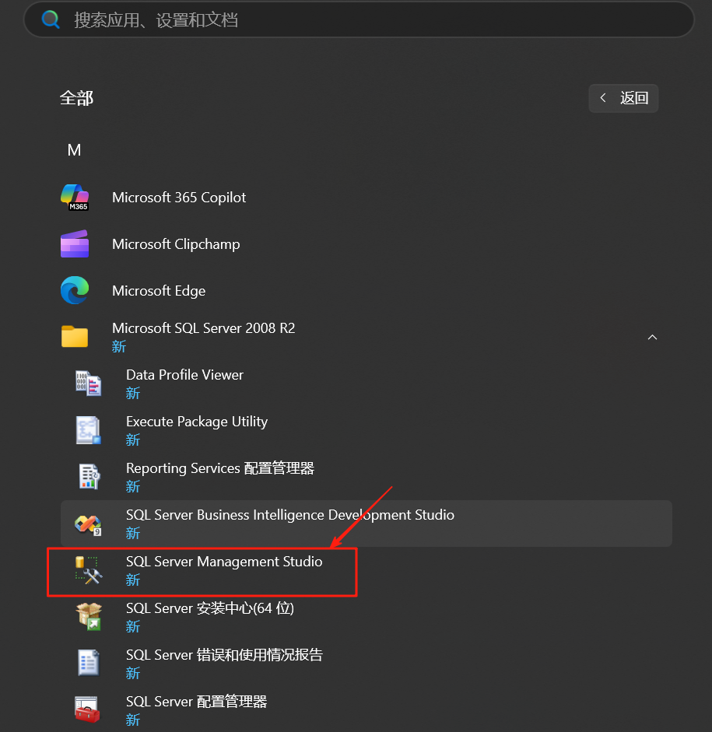Launch Execute Package Utility icon
Viewport: 712px width, 732px height.
coord(88,430)
